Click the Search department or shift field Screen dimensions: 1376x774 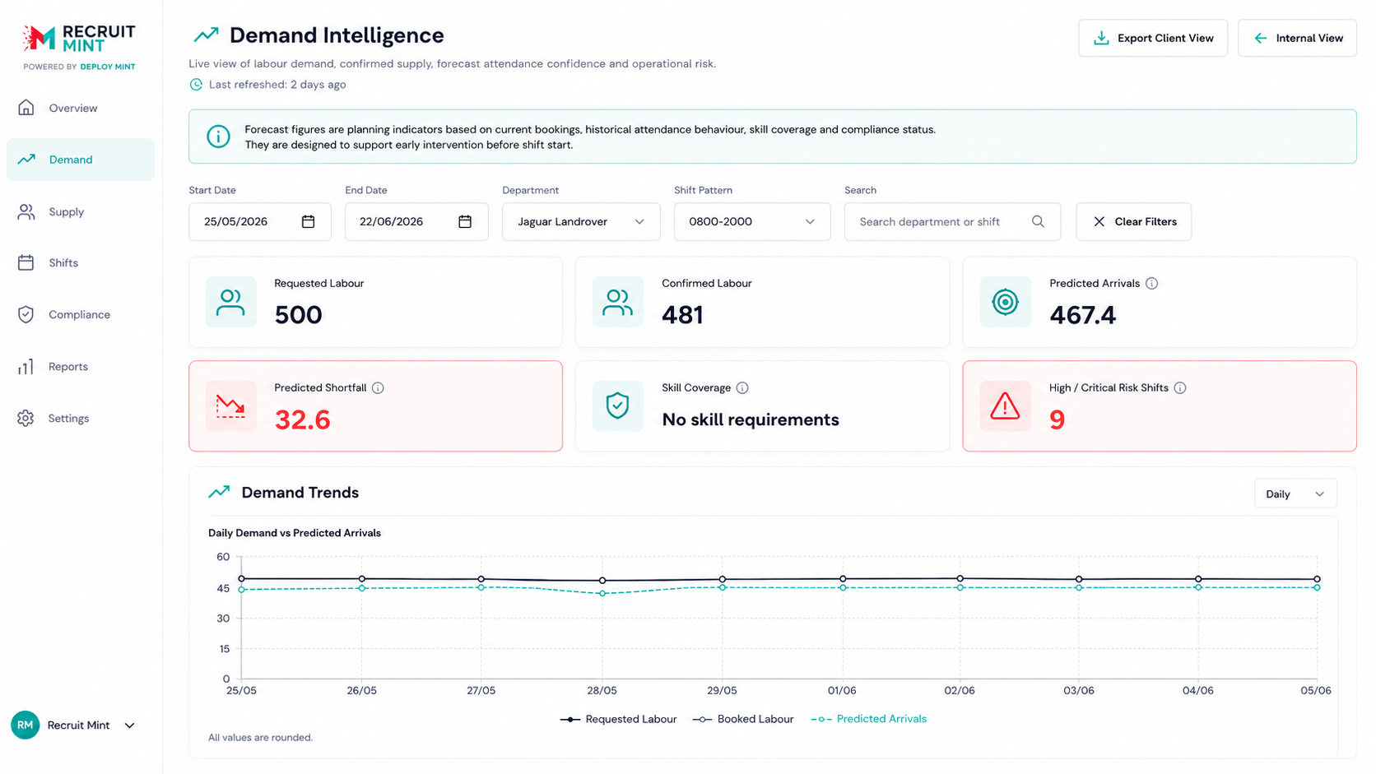(952, 221)
